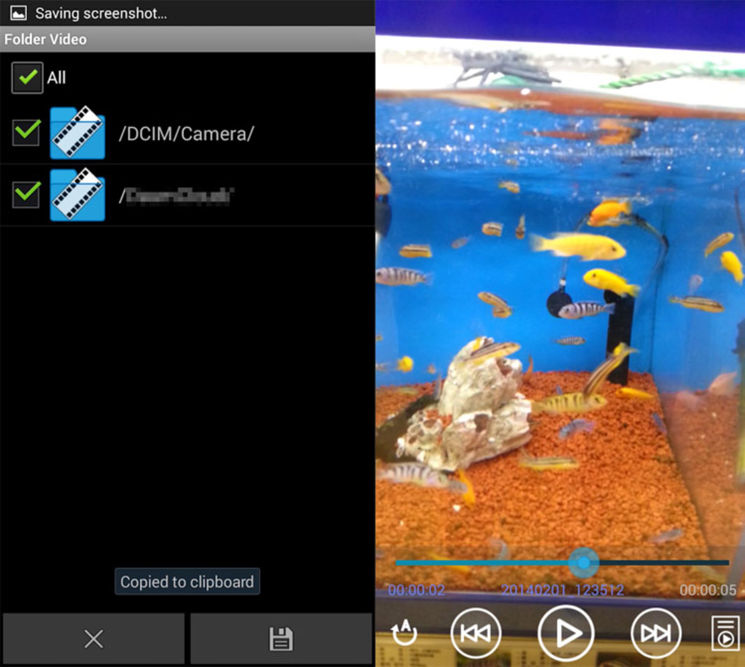The height and width of the screenshot is (667, 745).
Task: Click the video seek bar handle
Action: point(584,562)
